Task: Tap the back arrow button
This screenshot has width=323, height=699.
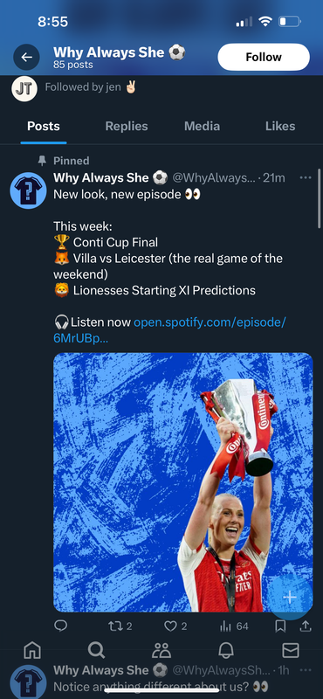Action: (26, 57)
